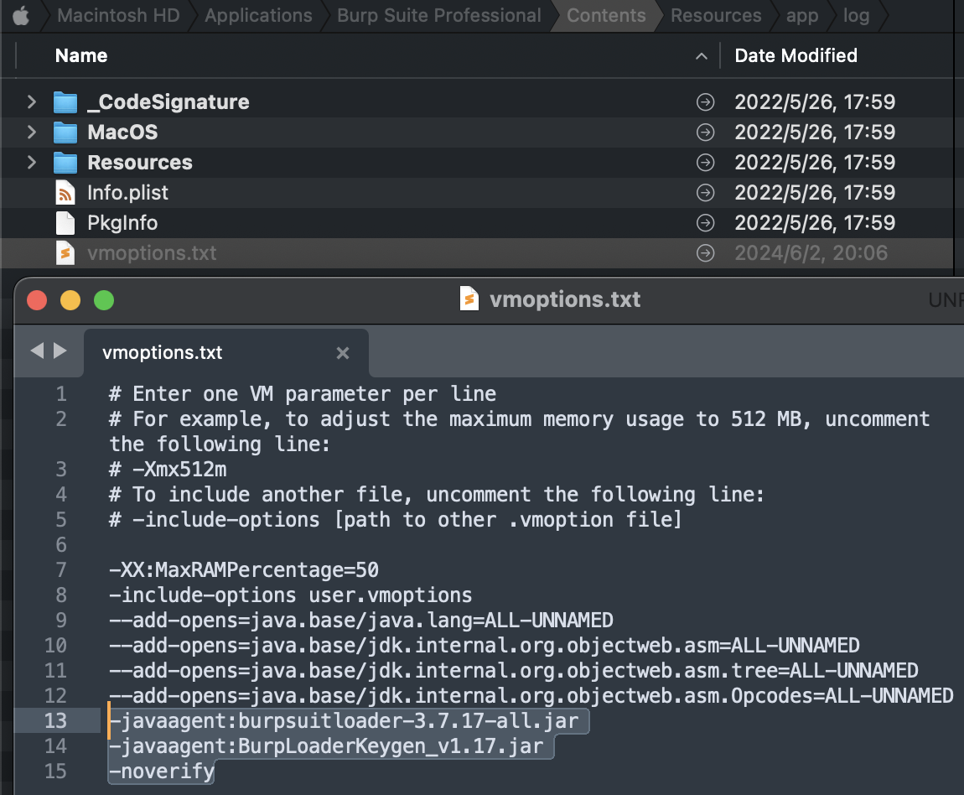Click the Info.plist file name

tap(127, 193)
